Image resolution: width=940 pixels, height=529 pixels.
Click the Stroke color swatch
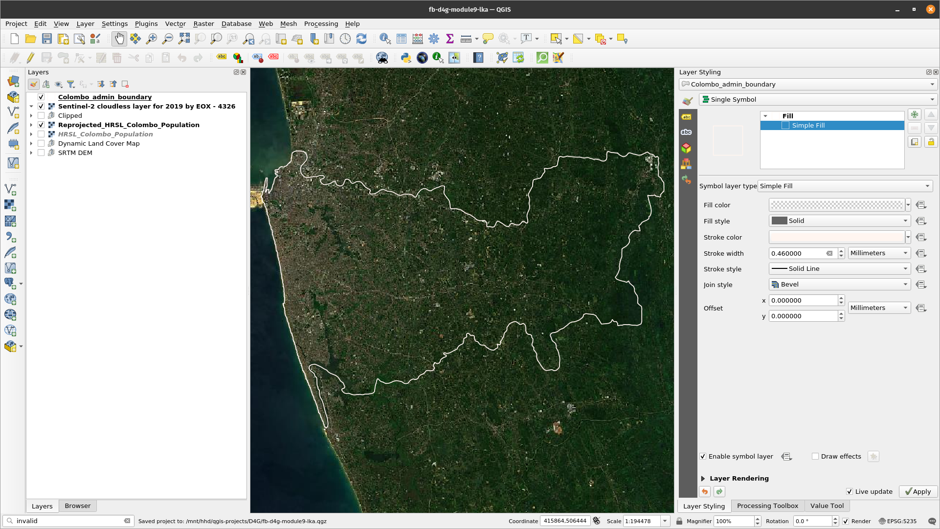837,238
